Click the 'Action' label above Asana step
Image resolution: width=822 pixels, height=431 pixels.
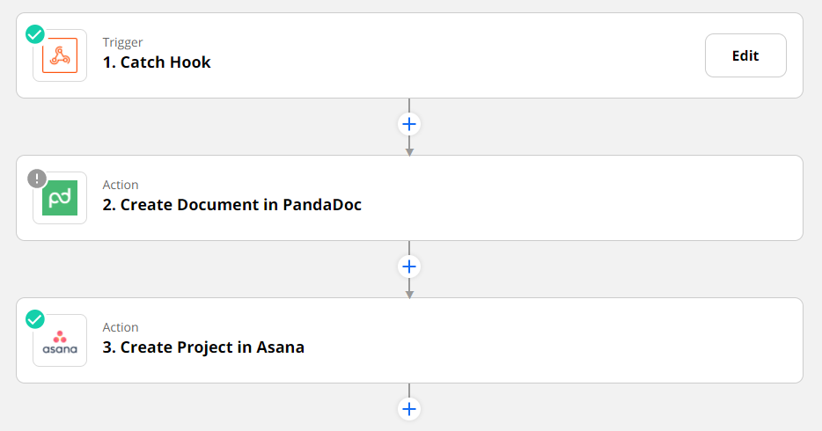pos(121,327)
